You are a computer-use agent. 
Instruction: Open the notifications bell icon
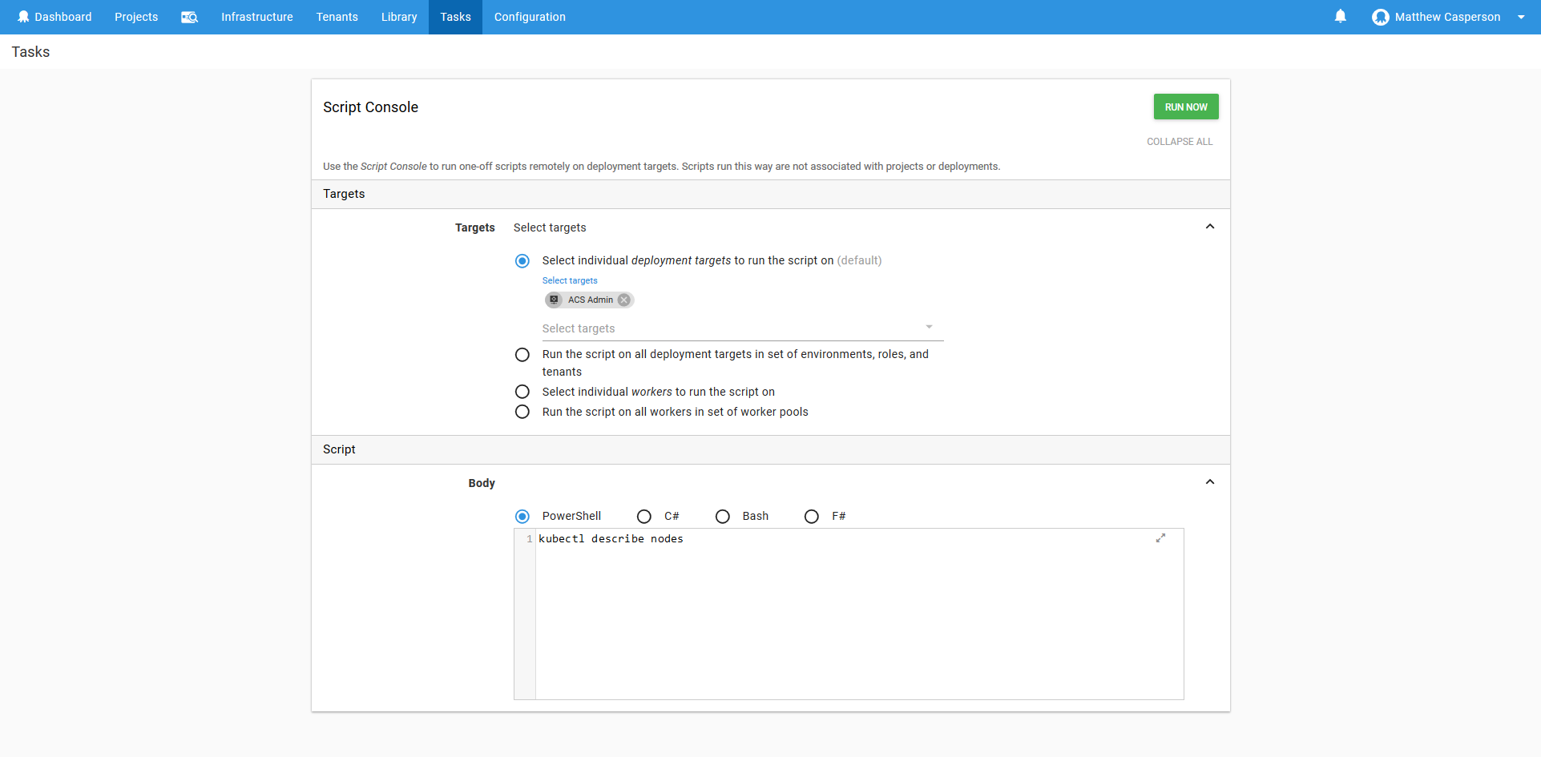[1340, 17]
